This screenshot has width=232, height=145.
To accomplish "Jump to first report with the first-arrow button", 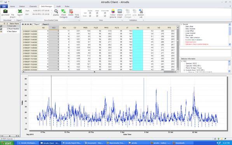I will [23, 24].
